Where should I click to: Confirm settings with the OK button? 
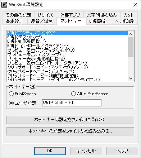pyautogui.click(x=50, y=151)
